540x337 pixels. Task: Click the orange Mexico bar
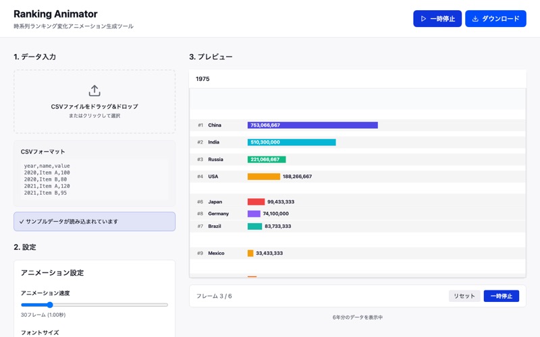[x=250, y=253]
